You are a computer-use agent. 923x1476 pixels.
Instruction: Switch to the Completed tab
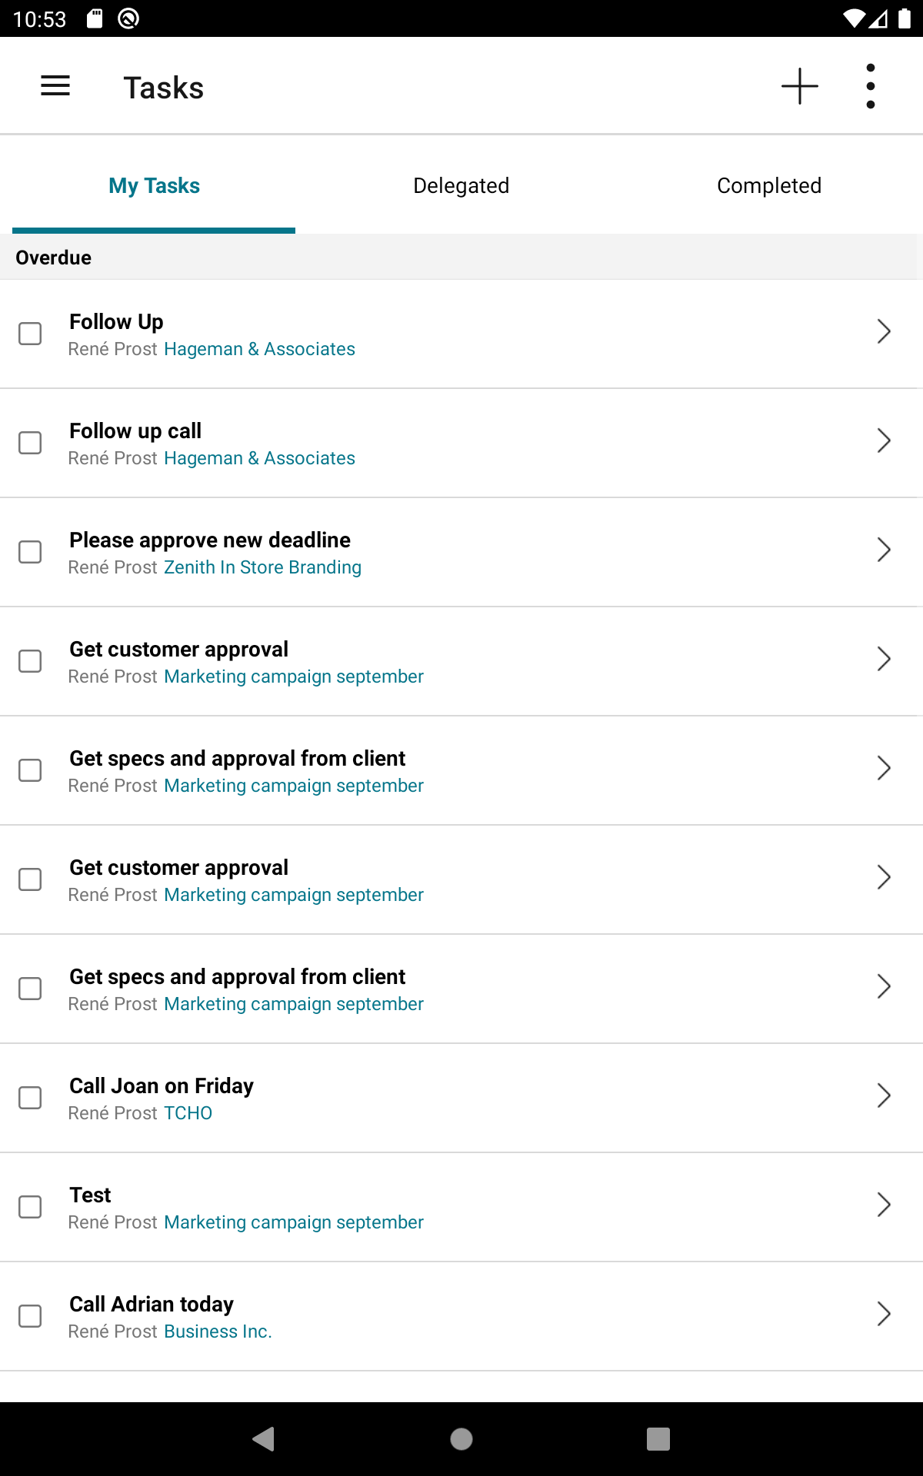[768, 186]
